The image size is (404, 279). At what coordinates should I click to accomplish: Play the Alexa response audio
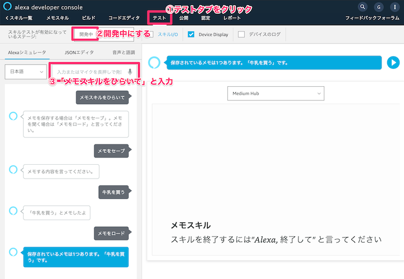point(393,63)
